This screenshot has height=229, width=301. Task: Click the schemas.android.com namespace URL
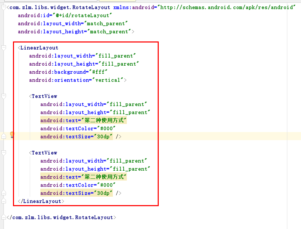click(x=226, y=7)
